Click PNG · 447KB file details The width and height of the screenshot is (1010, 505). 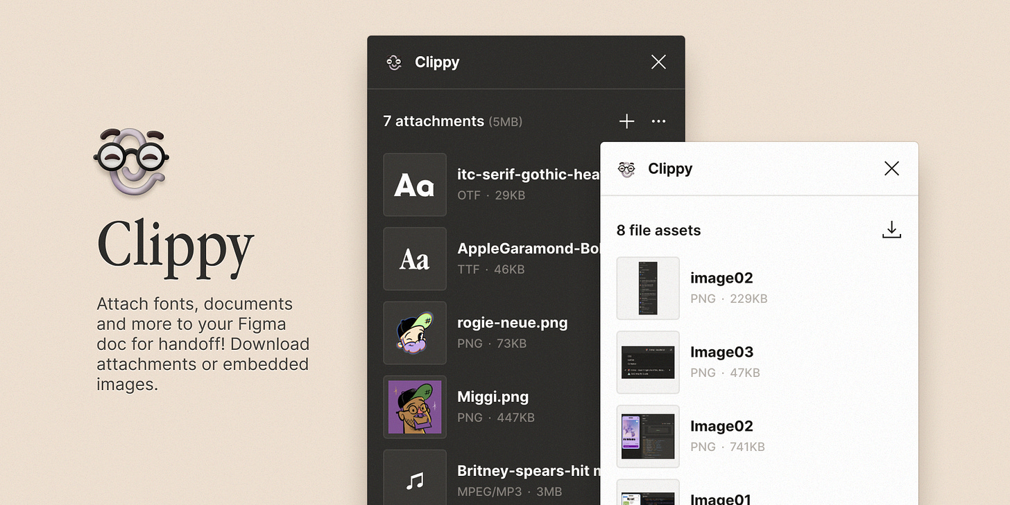click(x=496, y=418)
